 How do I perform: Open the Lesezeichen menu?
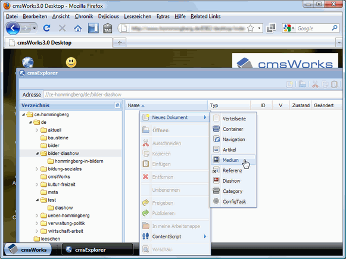(x=138, y=17)
